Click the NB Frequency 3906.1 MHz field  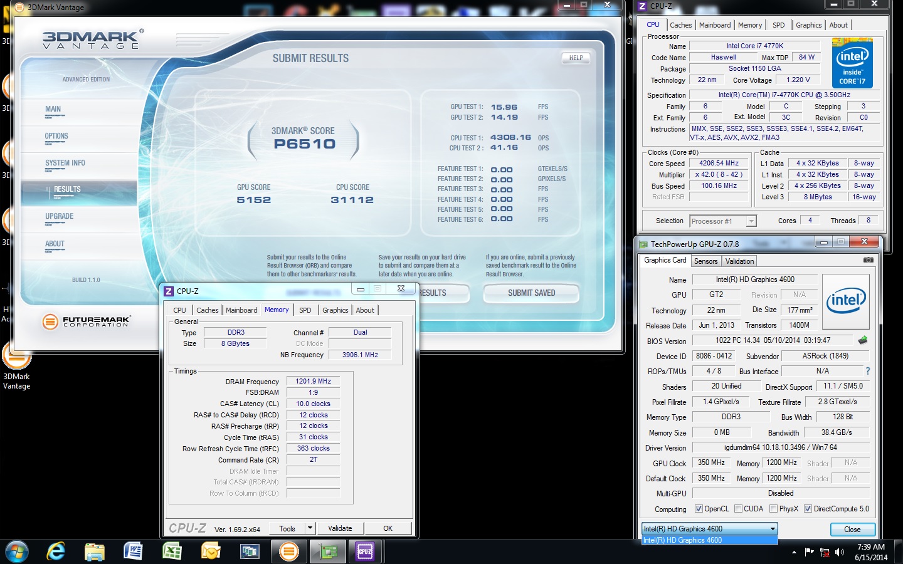click(360, 355)
